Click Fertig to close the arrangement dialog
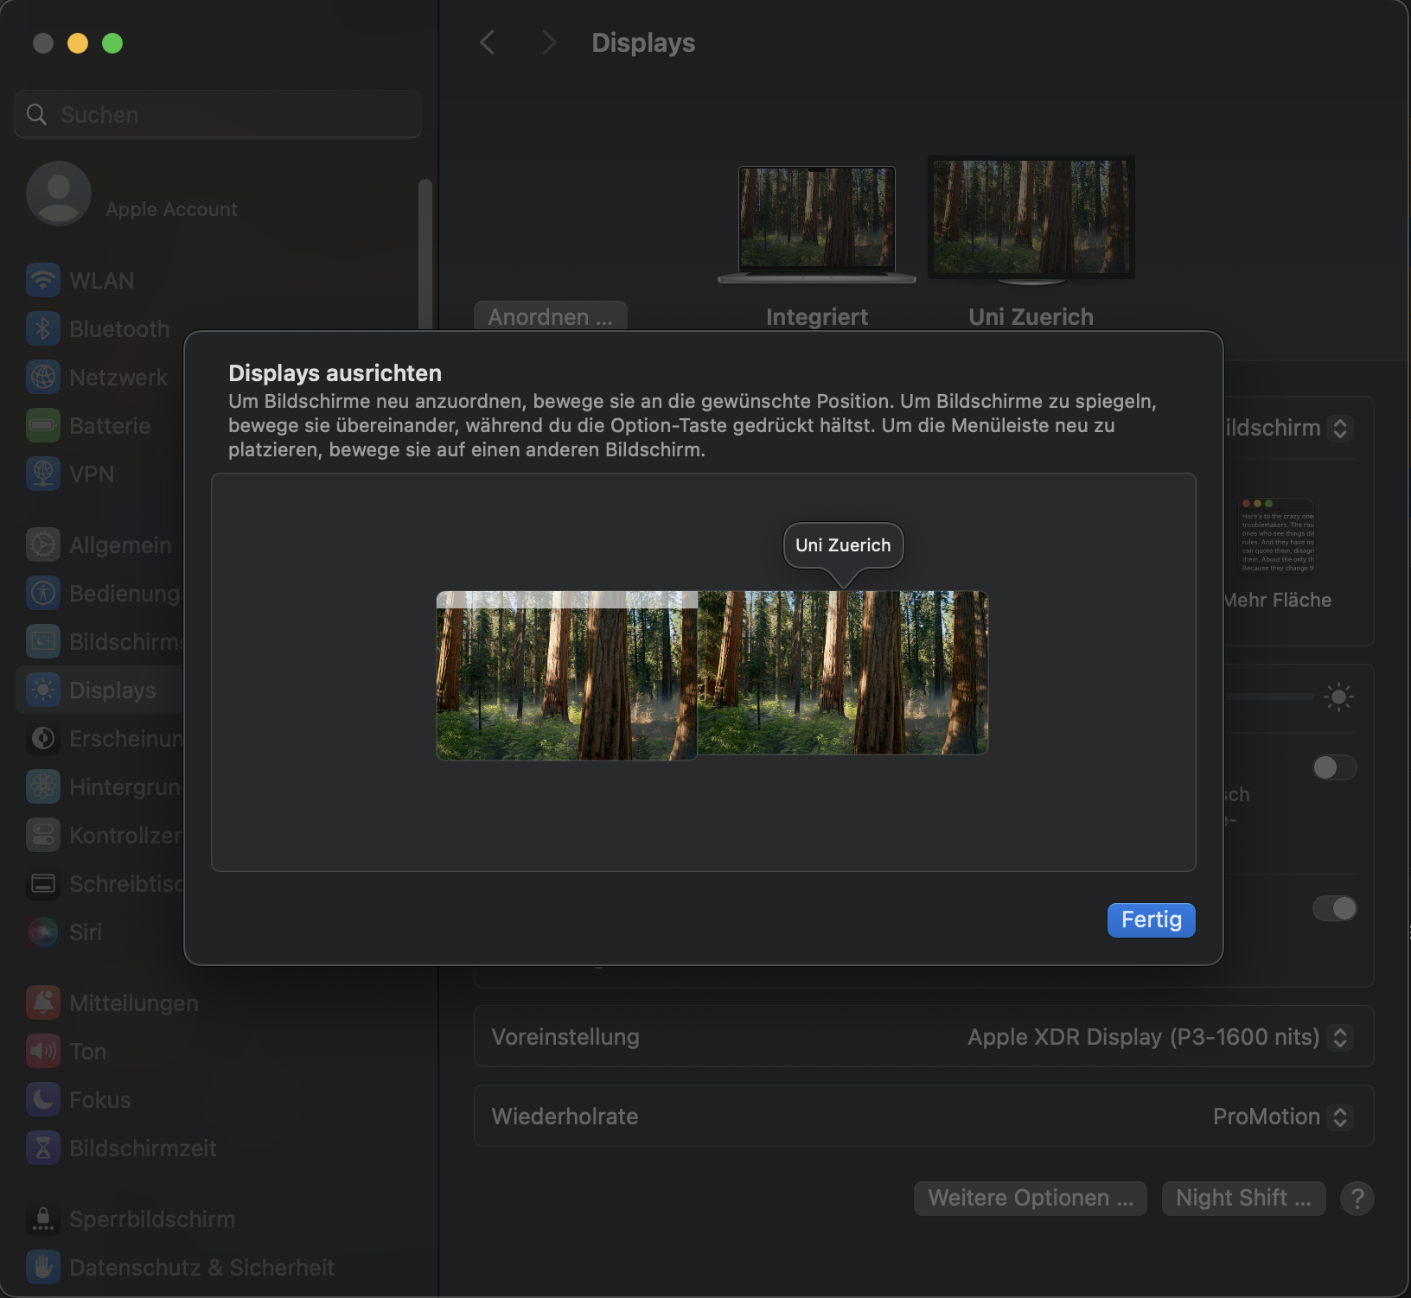This screenshot has height=1298, width=1411. (1151, 919)
